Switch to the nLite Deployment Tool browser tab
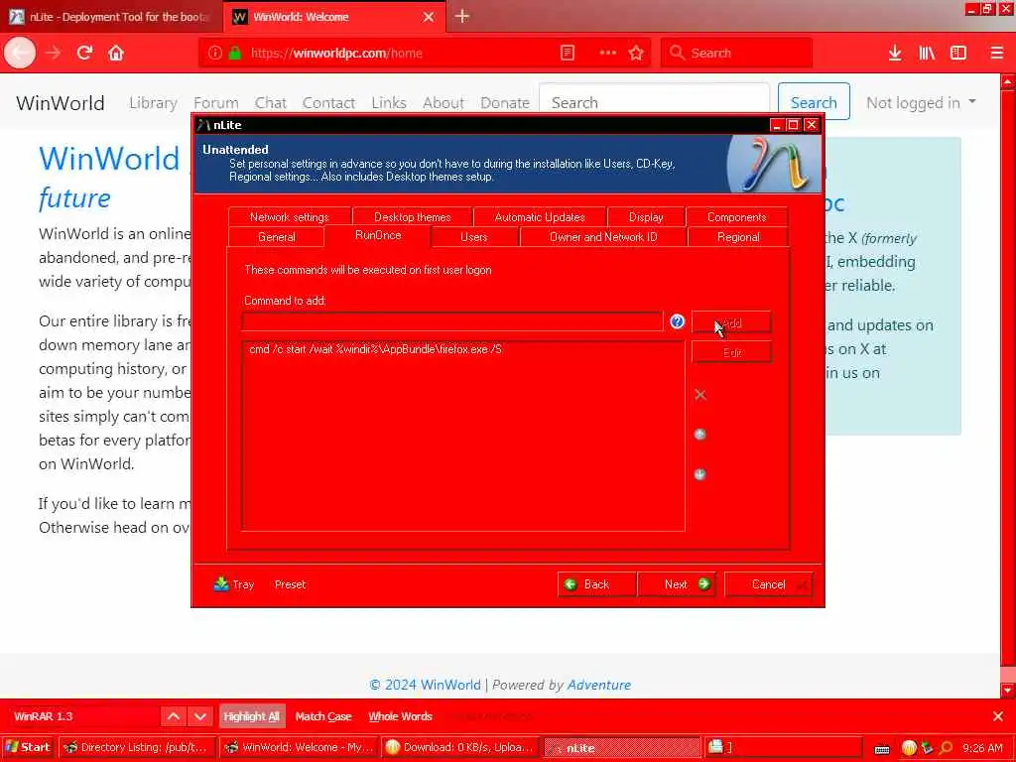1016x762 pixels. coord(111,17)
